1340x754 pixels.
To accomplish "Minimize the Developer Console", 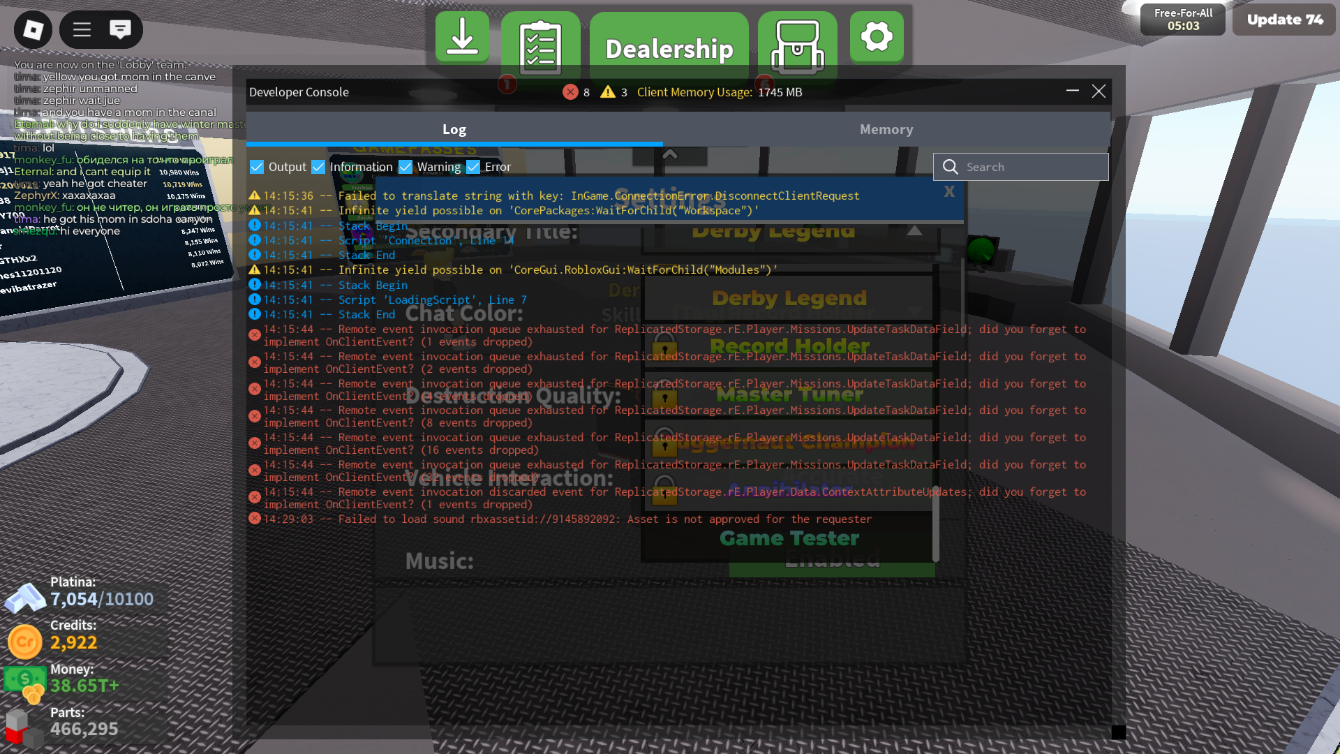I will [1073, 91].
